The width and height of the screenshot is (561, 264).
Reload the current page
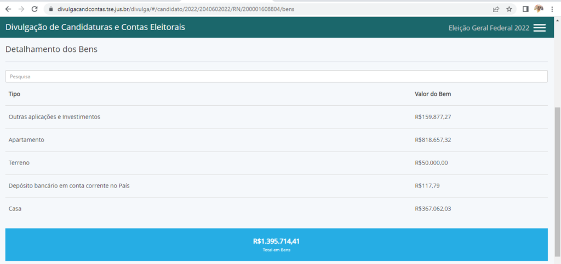point(35,9)
